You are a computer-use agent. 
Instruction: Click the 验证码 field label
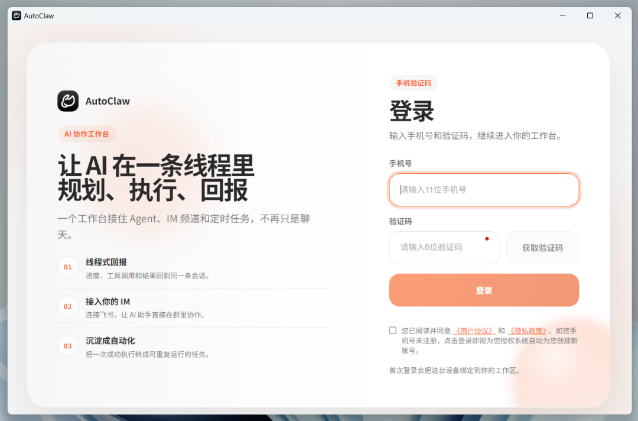click(401, 221)
